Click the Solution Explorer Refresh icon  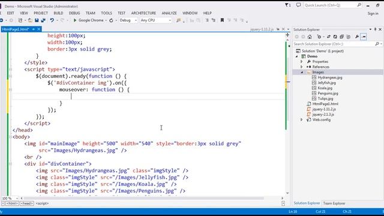[x=335, y=37]
